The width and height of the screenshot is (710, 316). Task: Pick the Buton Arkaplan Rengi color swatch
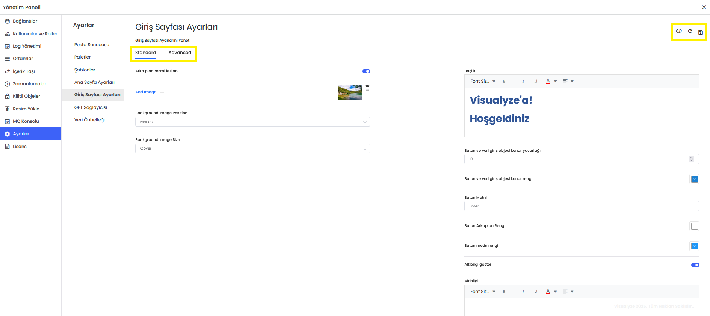tap(695, 226)
